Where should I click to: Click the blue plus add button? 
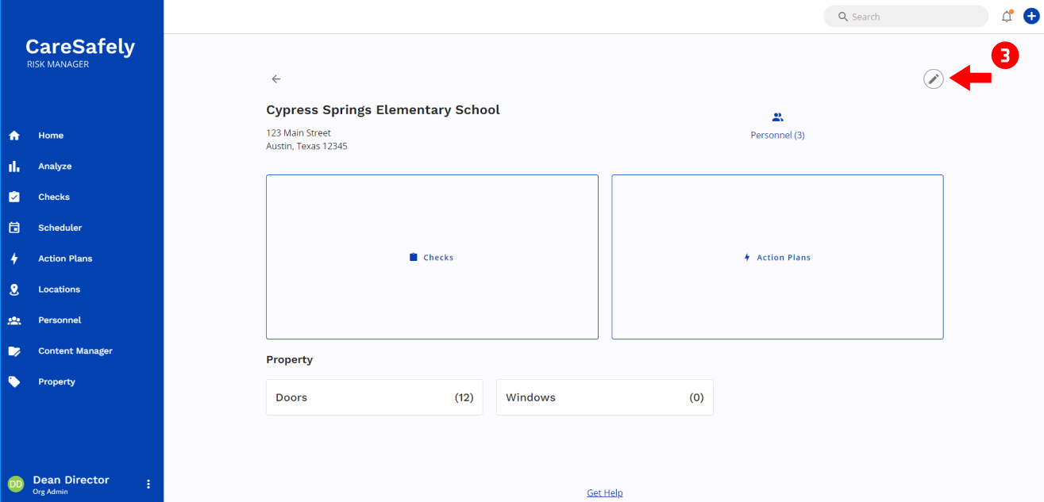[1031, 17]
